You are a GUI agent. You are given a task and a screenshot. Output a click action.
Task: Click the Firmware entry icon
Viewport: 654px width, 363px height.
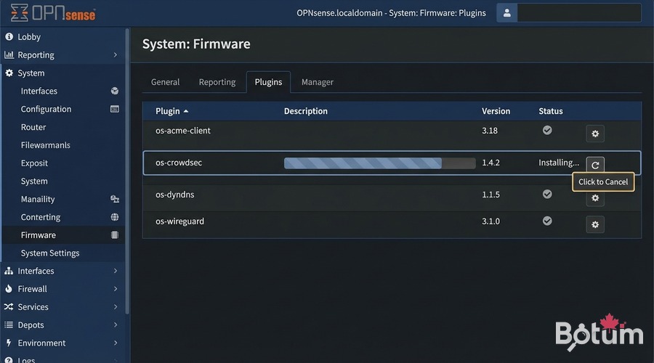[x=114, y=234]
